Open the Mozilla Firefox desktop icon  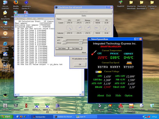tap(16, 5)
